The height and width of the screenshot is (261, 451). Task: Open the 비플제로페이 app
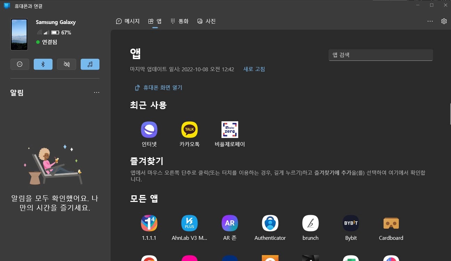pos(230,130)
